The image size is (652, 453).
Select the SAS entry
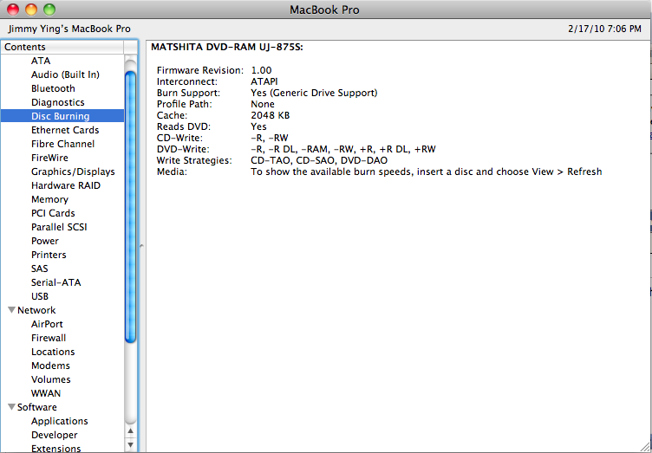[x=40, y=269]
